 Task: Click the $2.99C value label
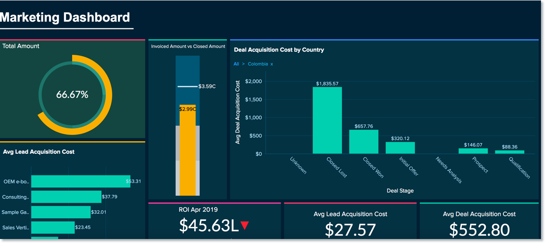187,109
